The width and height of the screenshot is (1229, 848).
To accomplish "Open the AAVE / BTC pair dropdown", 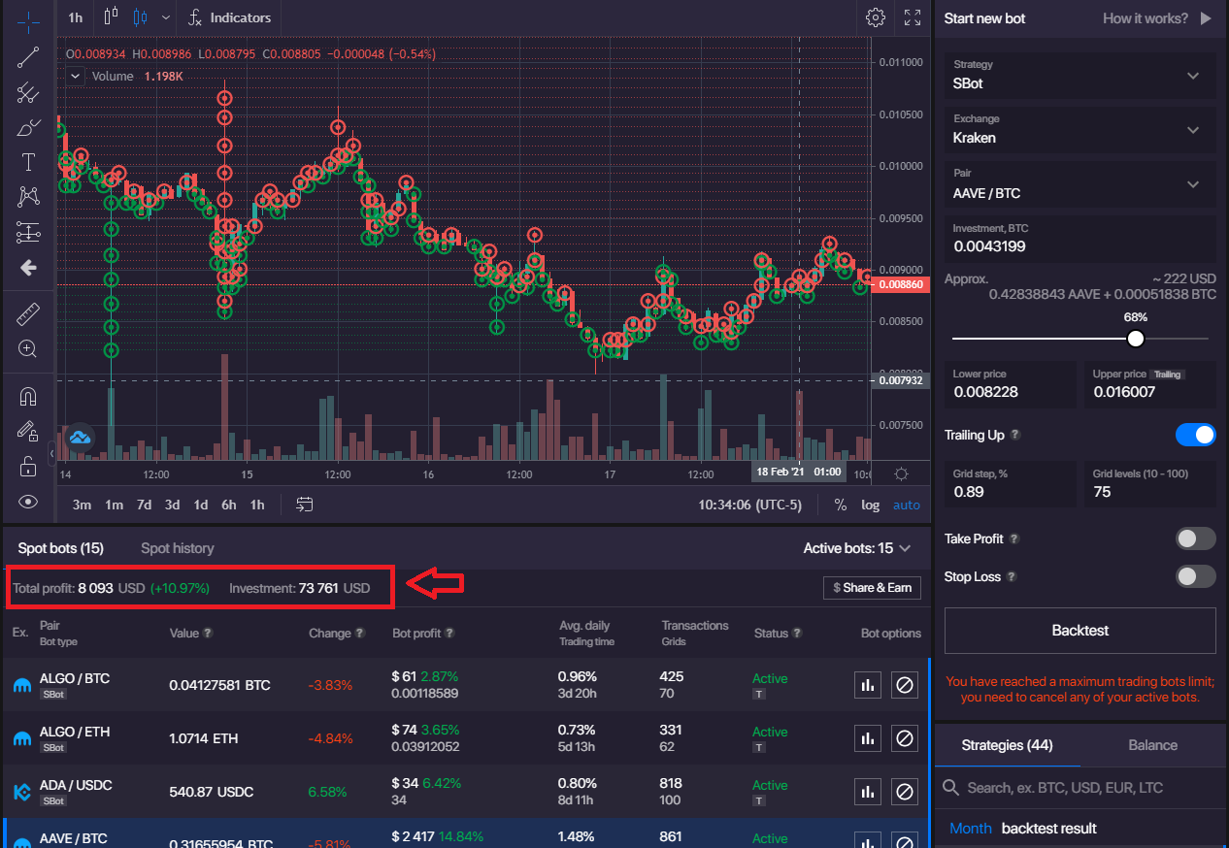I will tap(1080, 184).
